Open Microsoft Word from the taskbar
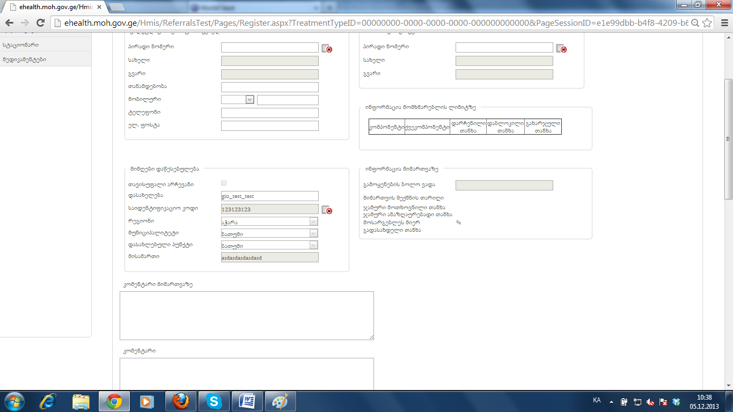 [x=247, y=401]
